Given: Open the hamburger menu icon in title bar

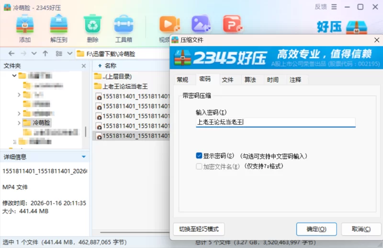Looking at the screenshot, I should pyautogui.click(x=334, y=7).
